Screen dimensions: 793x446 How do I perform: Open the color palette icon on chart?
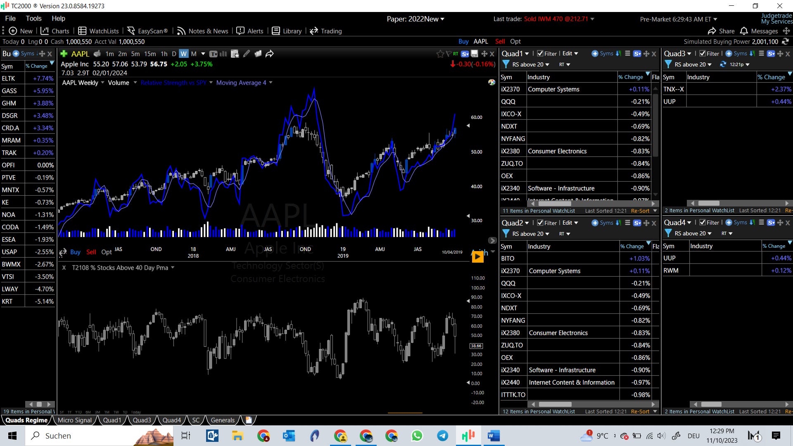[x=491, y=82]
